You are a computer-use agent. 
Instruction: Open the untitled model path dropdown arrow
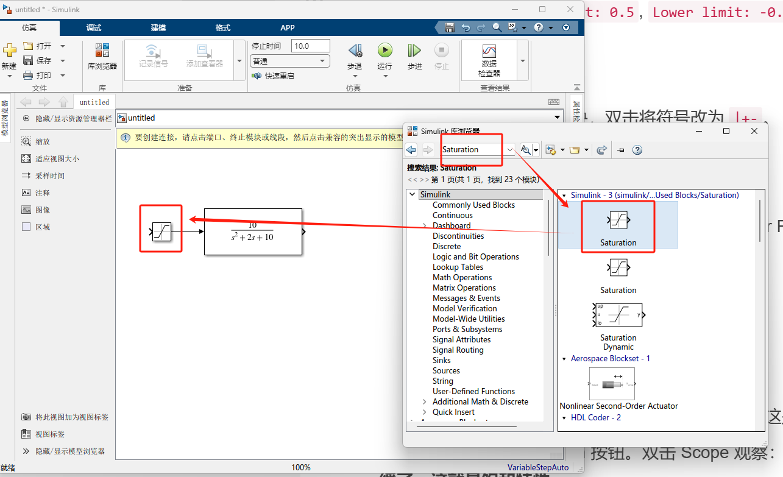557,118
